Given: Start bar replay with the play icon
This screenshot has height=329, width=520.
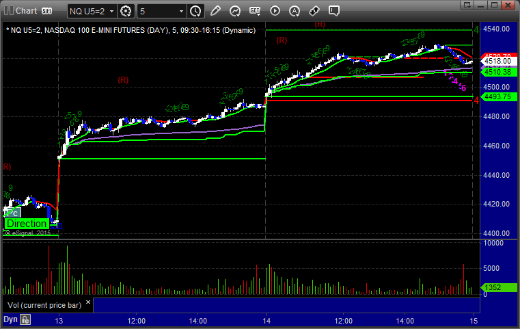Looking at the screenshot, I should [275, 11].
